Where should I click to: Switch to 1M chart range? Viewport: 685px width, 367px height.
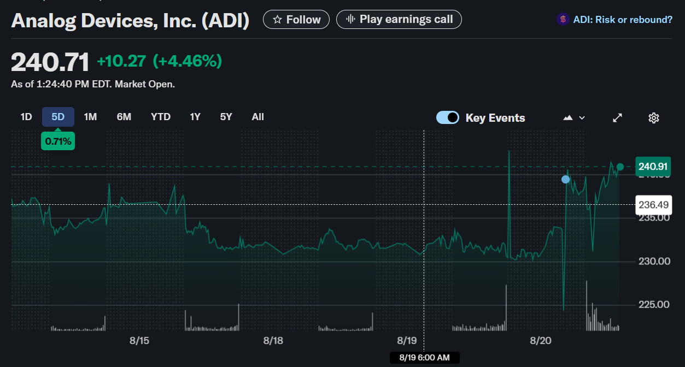coord(90,117)
